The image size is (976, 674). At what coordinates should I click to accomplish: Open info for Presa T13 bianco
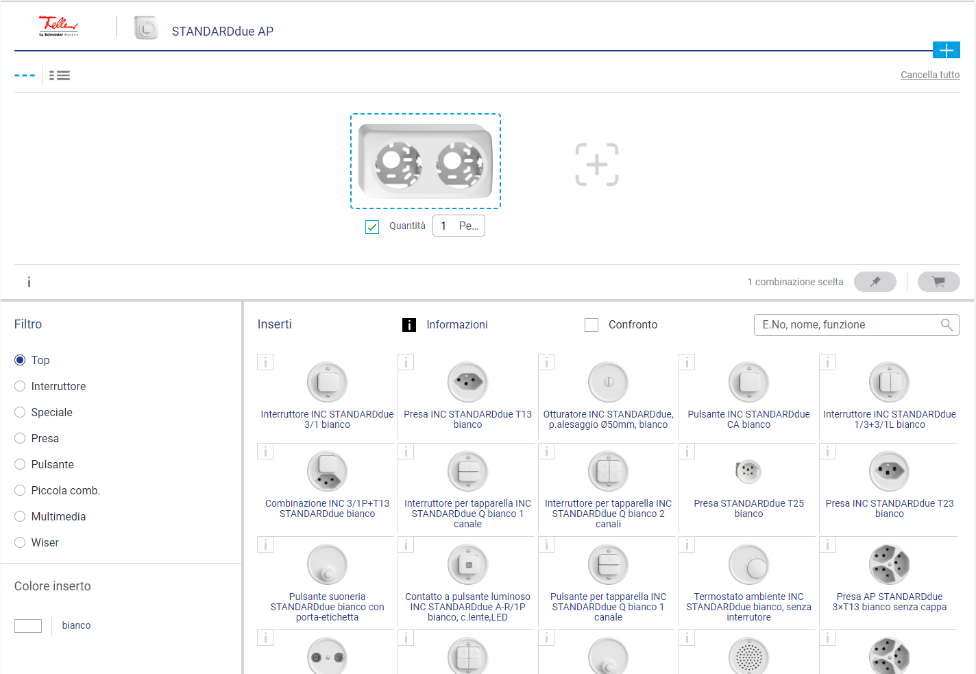406,362
